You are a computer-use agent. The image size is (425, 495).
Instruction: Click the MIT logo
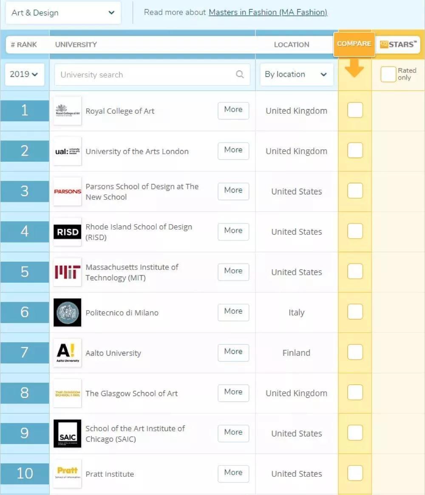point(67,272)
